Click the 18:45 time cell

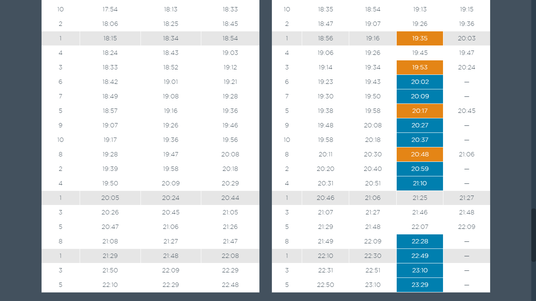coord(230,24)
